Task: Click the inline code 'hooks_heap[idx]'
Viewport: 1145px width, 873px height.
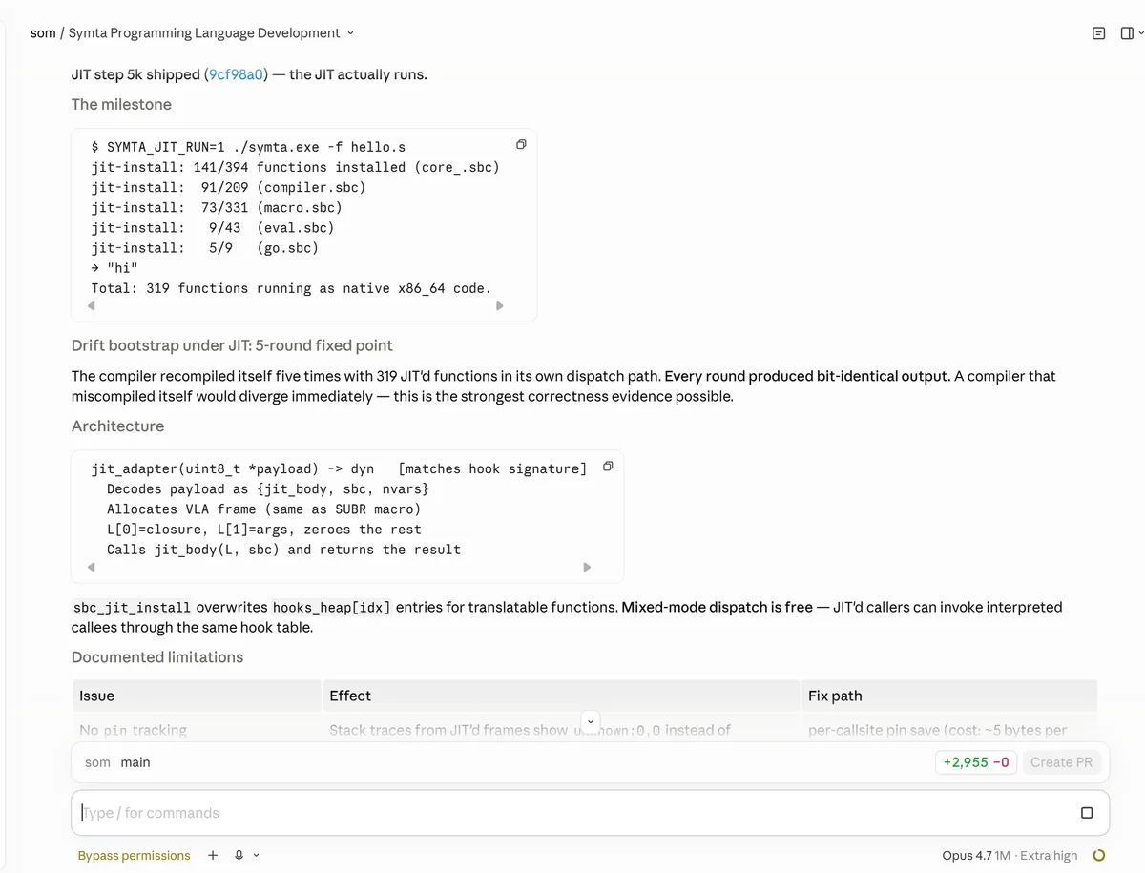Action: pyautogui.click(x=332, y=607)
